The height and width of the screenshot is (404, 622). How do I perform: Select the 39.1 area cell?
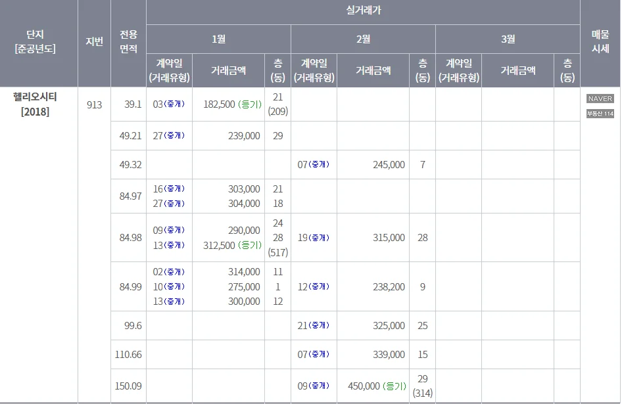133,104
